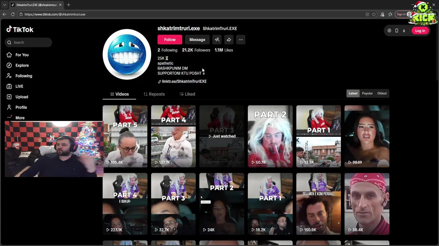Open PART 3 video with 32.7K views

[173, 204]
